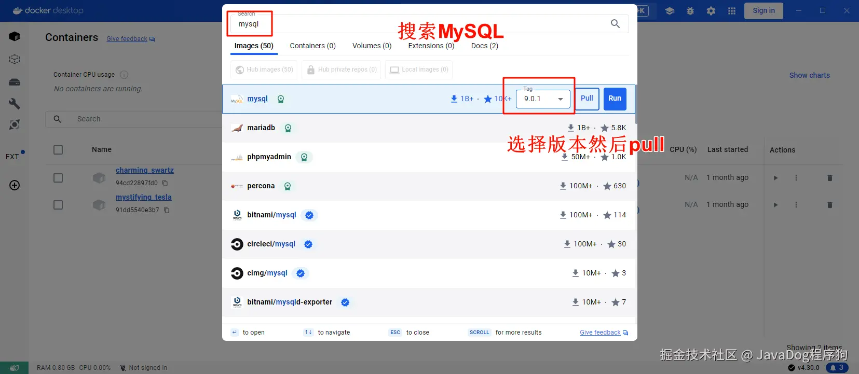Open more actions for mystifying_tesla

click(x=796, y=205)
